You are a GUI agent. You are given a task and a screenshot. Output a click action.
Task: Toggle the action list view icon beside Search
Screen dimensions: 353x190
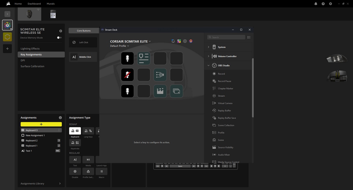[249, 37]
